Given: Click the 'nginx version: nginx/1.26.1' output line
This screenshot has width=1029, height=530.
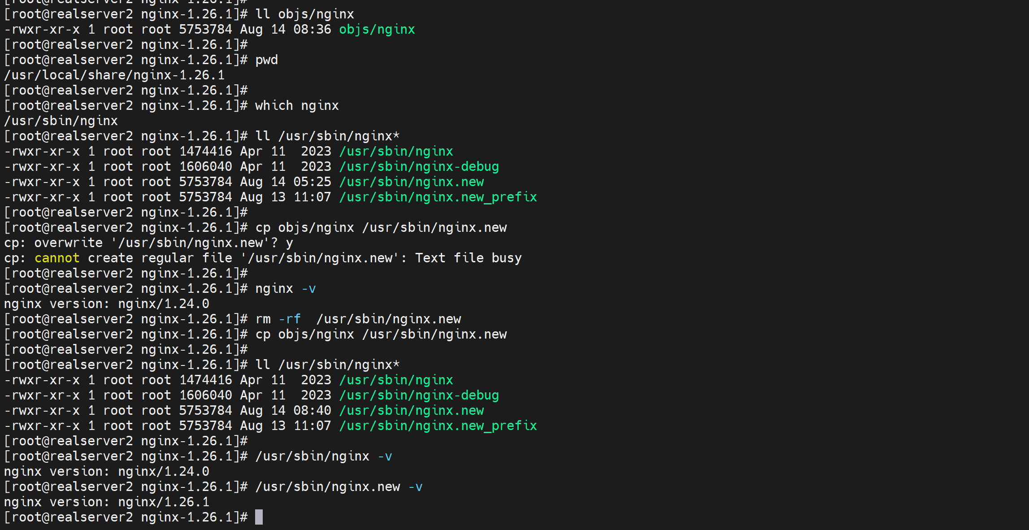Looking at the screenshot, I should [x=107, y=502].
